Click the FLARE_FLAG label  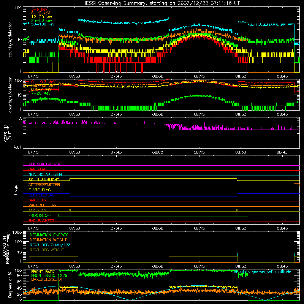coord(40,190)
